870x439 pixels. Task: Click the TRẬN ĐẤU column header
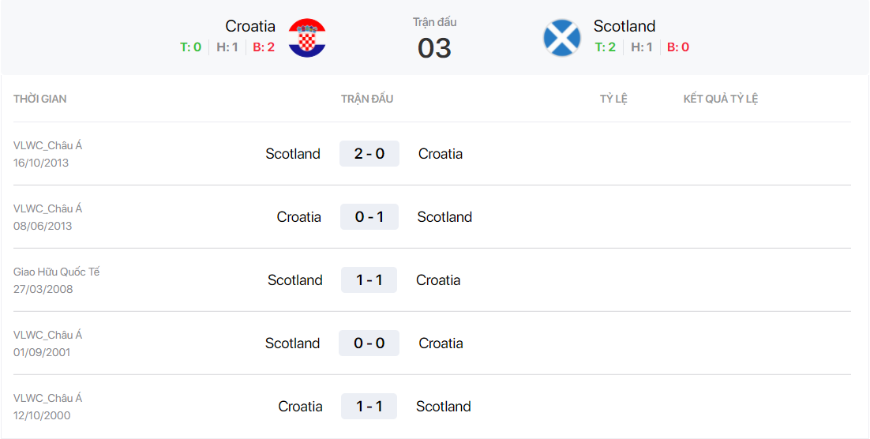pyautogui.click(x=367, y=99)
